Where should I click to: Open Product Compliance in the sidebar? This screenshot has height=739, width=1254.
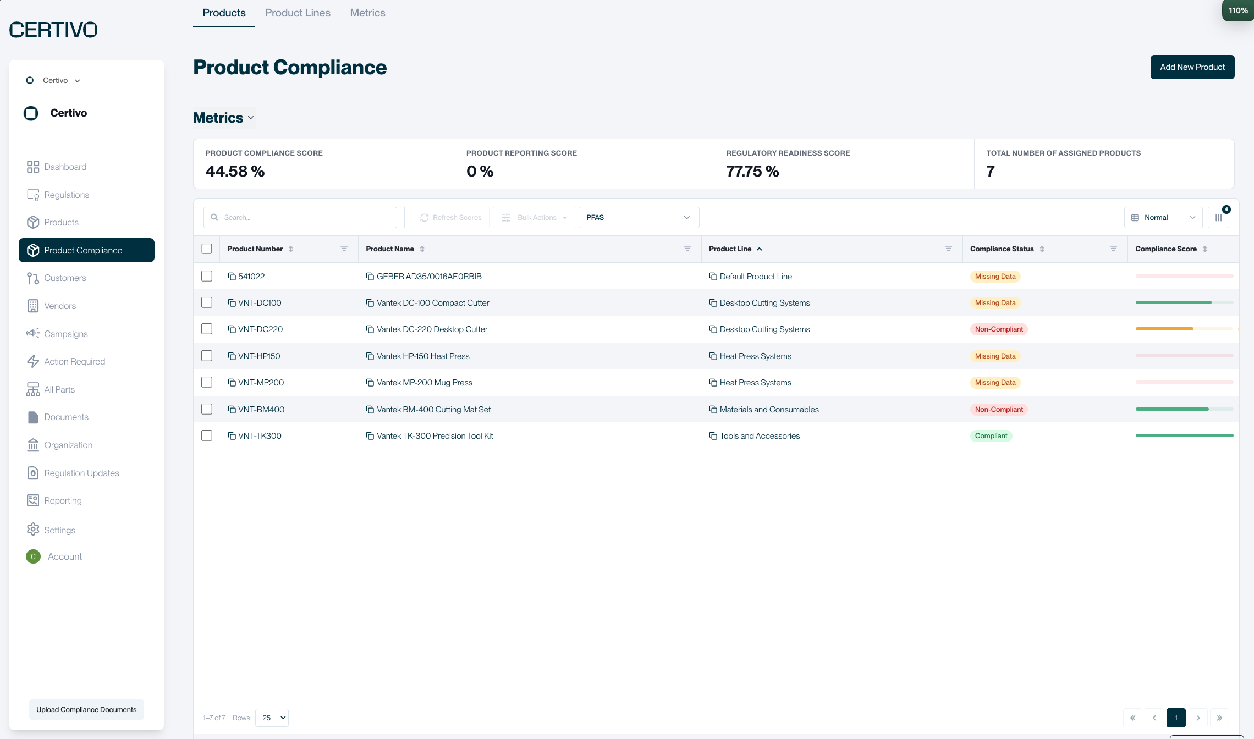click(86, 250)
